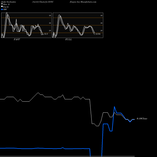Click the Slow D legend color box
This screenshot has width=157, height=157.
tap(2, 4)
